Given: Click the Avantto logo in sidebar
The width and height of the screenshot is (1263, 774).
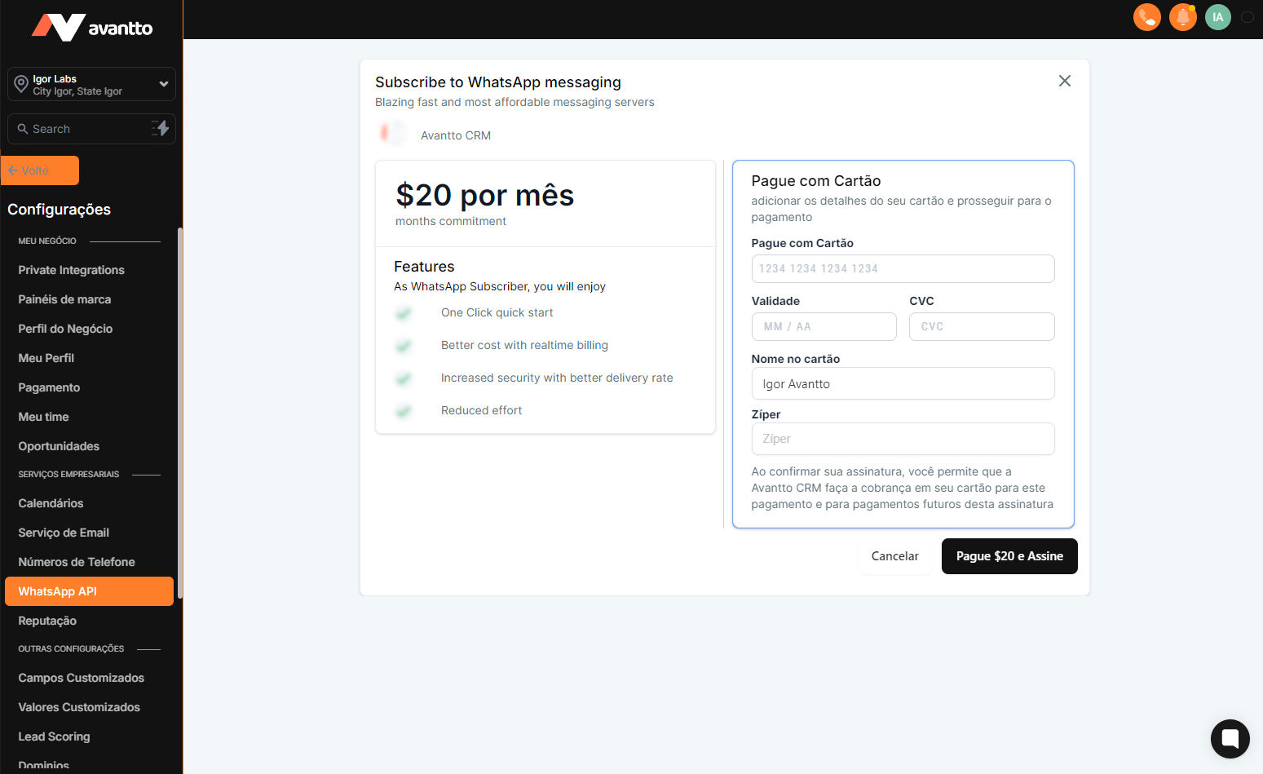Looking at the screenshot, I should click(x=91, y=28).
